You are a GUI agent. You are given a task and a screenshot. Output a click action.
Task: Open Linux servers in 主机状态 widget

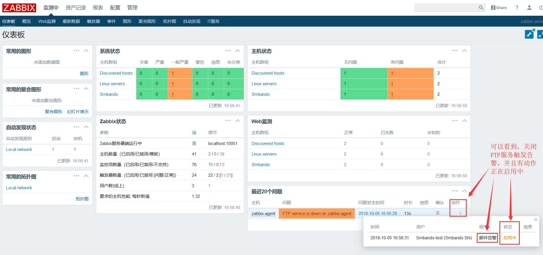click(264, 84)
